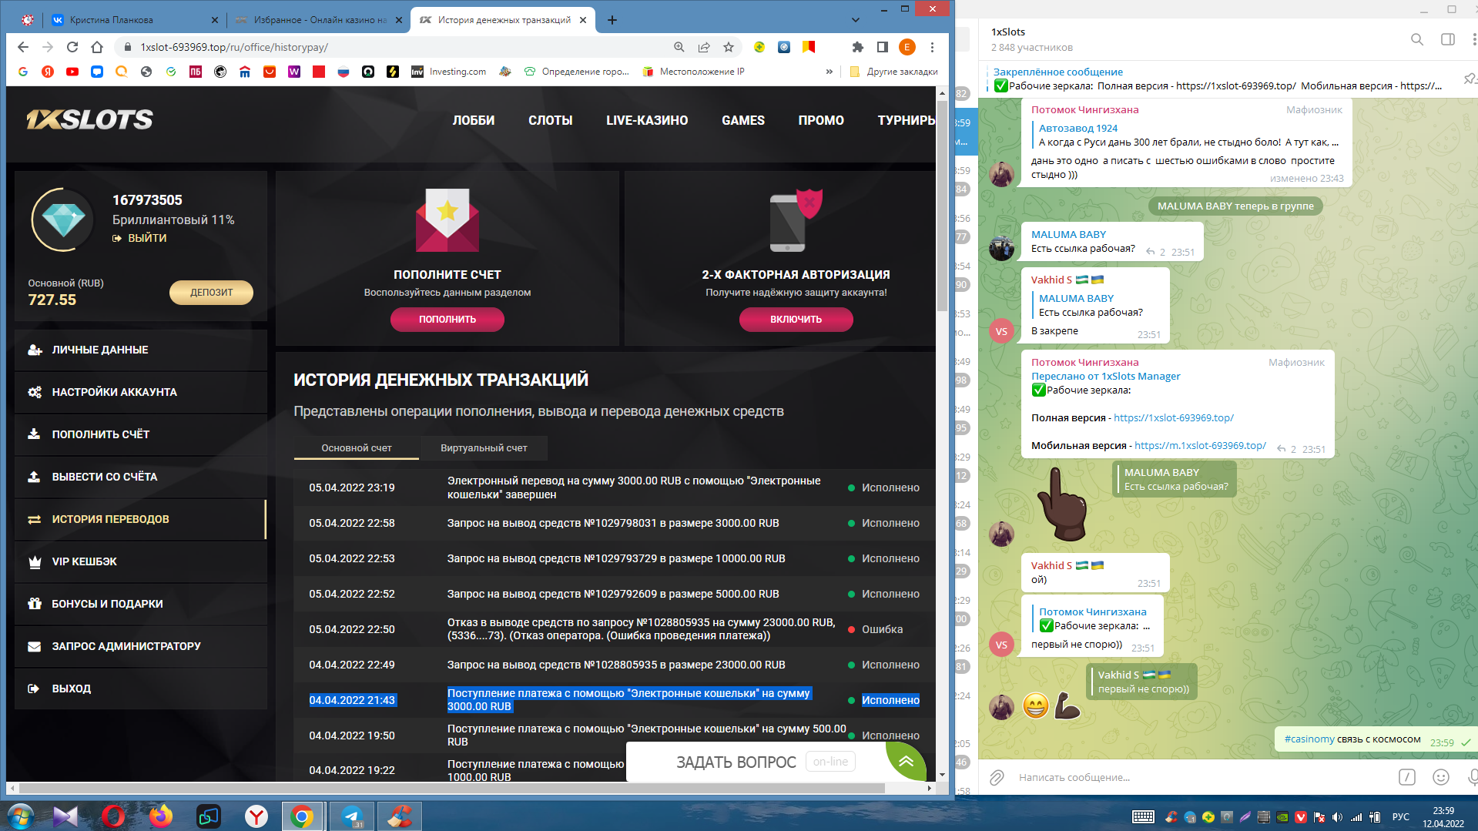The height and width of the screenshot is (831, 1478).
Task: Open the Windows Start button
Action: pyautogui.click(x=20, y=816)
